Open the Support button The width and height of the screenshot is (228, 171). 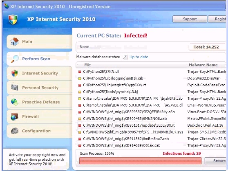point(190,19)
